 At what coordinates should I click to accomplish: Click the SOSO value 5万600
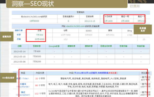[89, 35]
